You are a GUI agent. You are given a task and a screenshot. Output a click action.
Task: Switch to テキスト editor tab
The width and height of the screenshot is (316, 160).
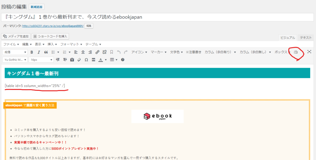click(306, 38)
